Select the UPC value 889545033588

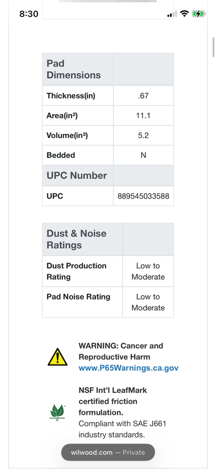coord(143,196)
